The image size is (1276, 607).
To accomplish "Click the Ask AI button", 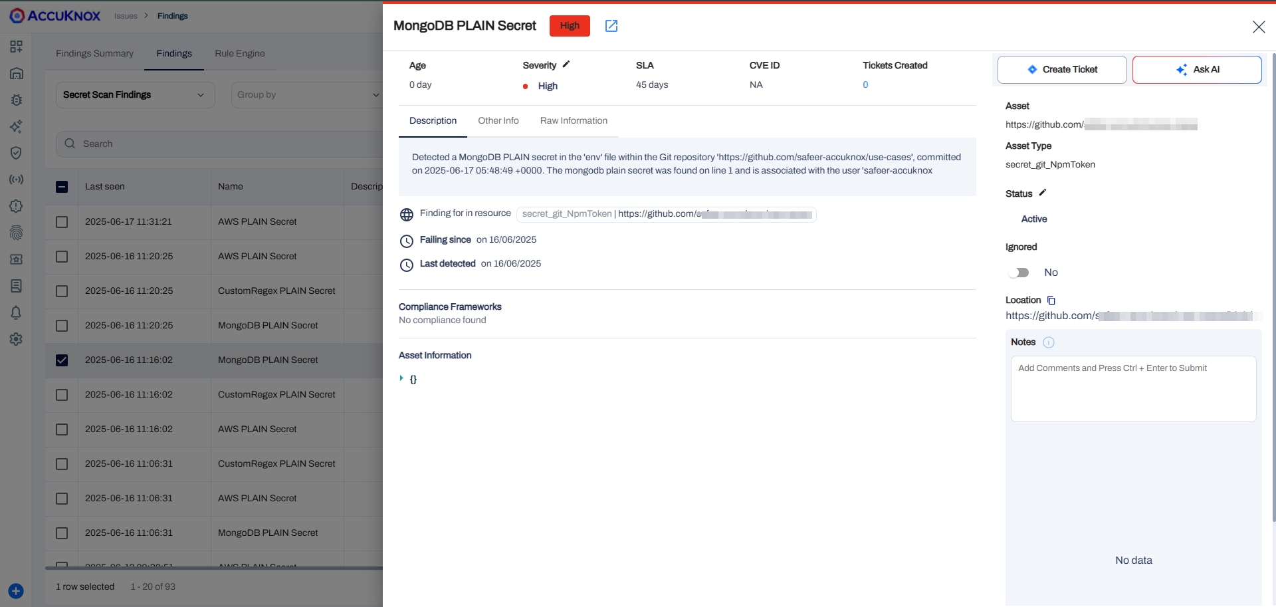I will pyautogui.click(x=1196, y=70).
